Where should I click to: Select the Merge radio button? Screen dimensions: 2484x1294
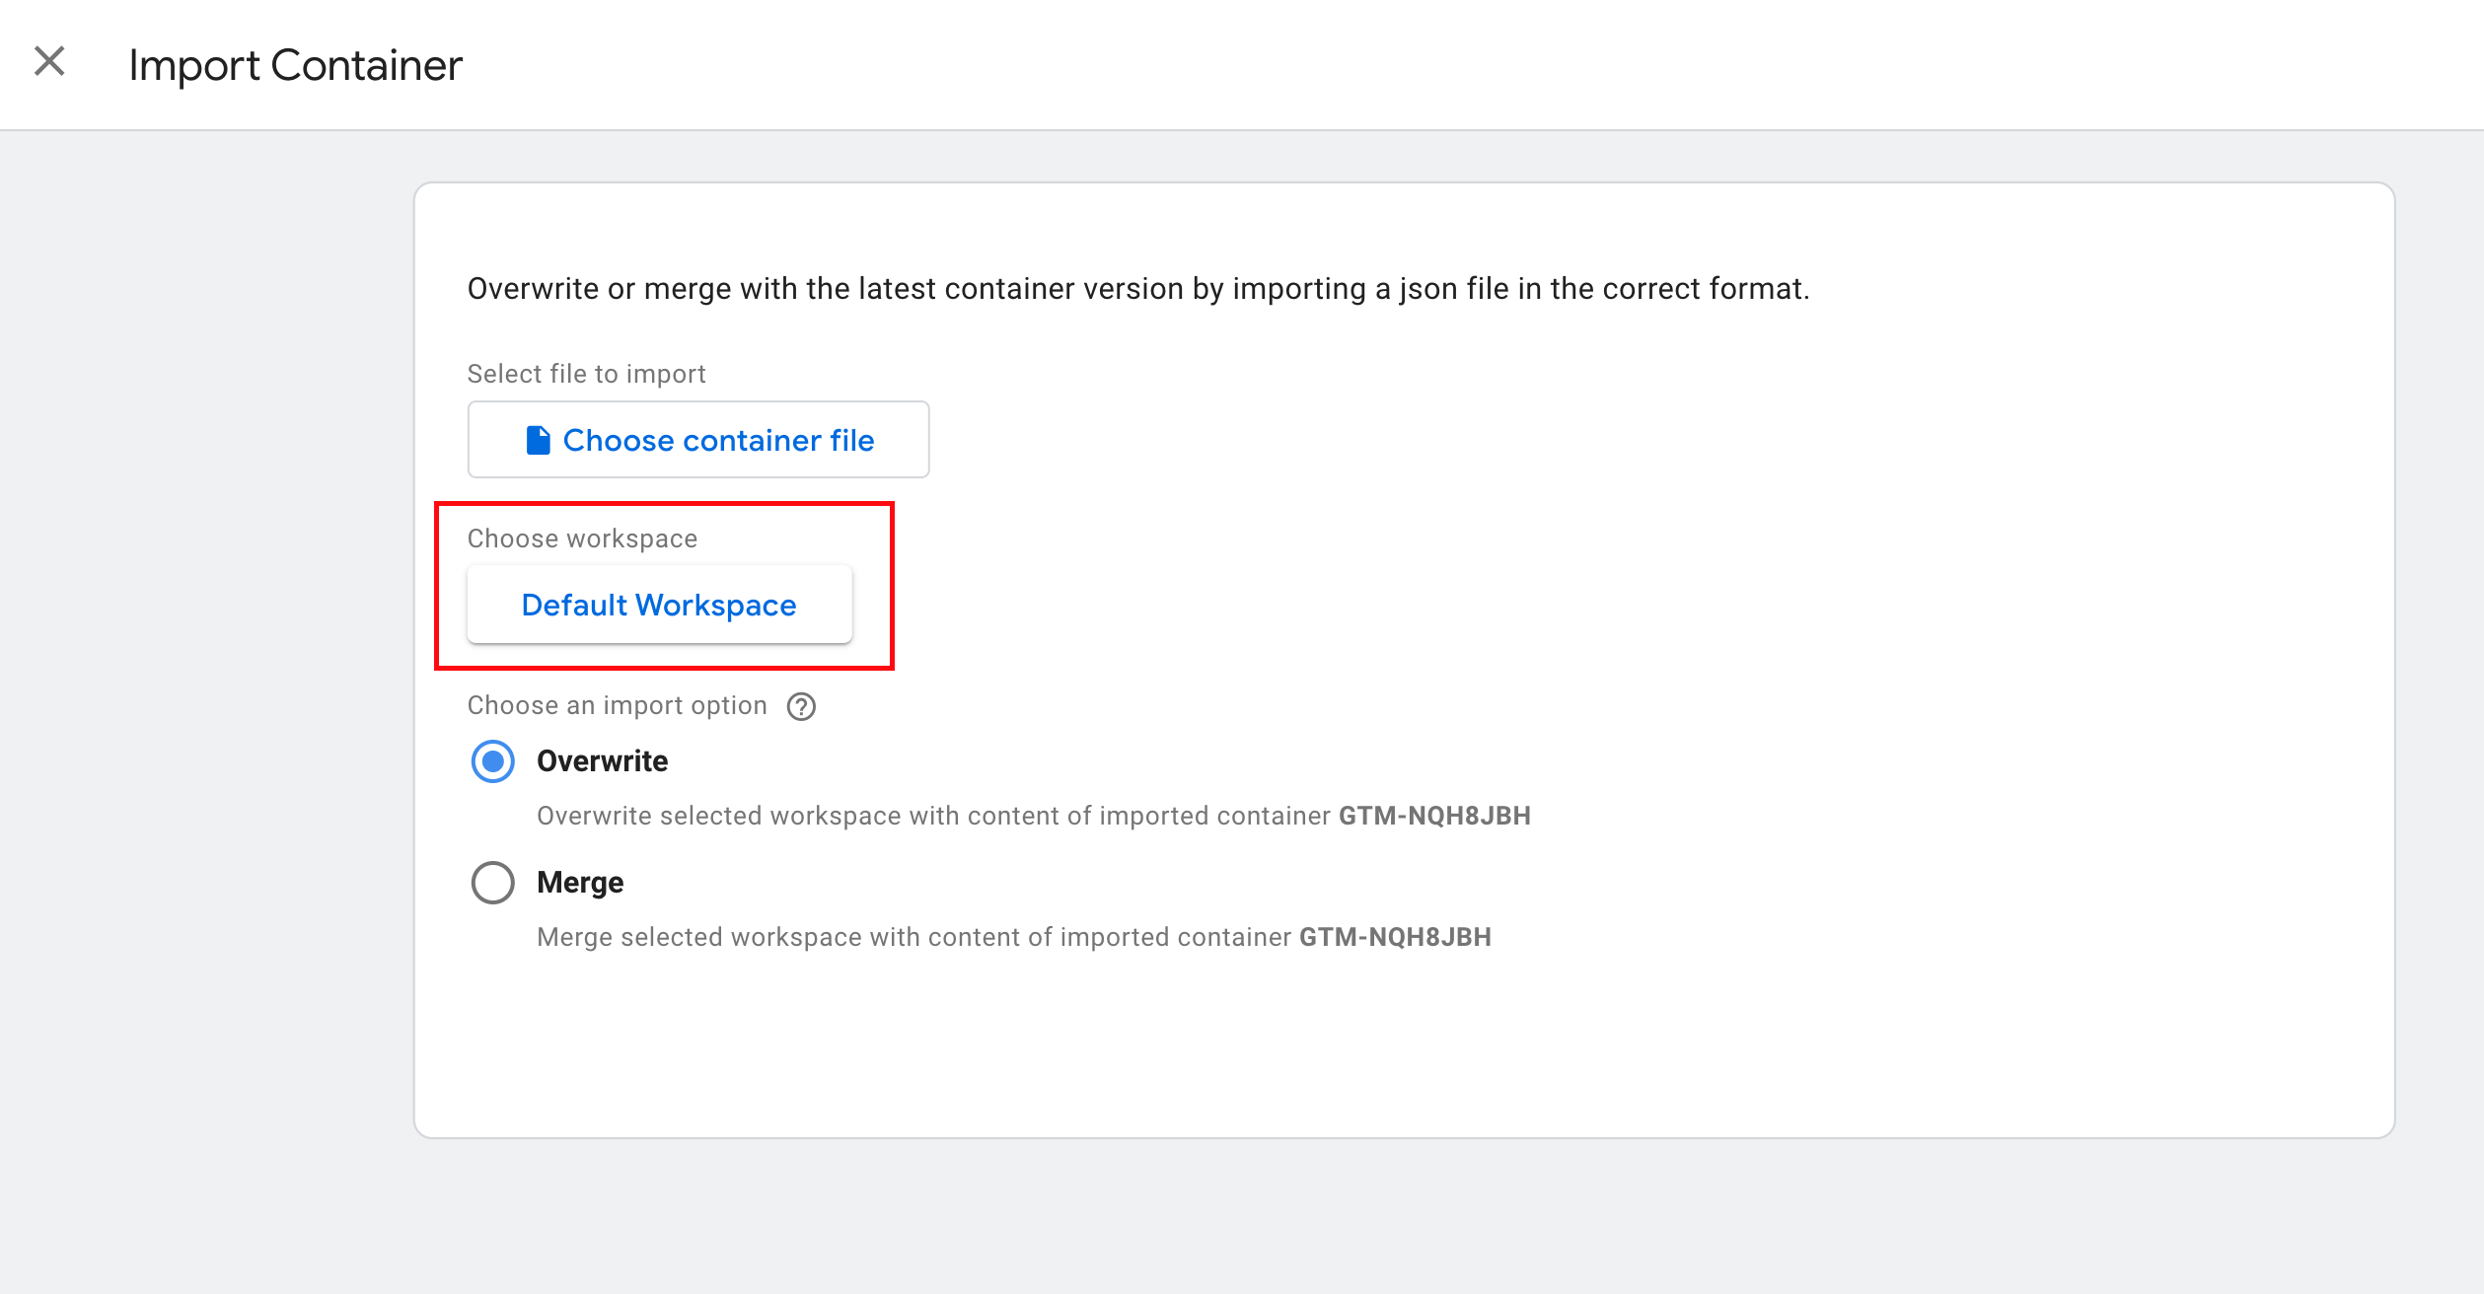pyautogui.click(x=492, y=883)
